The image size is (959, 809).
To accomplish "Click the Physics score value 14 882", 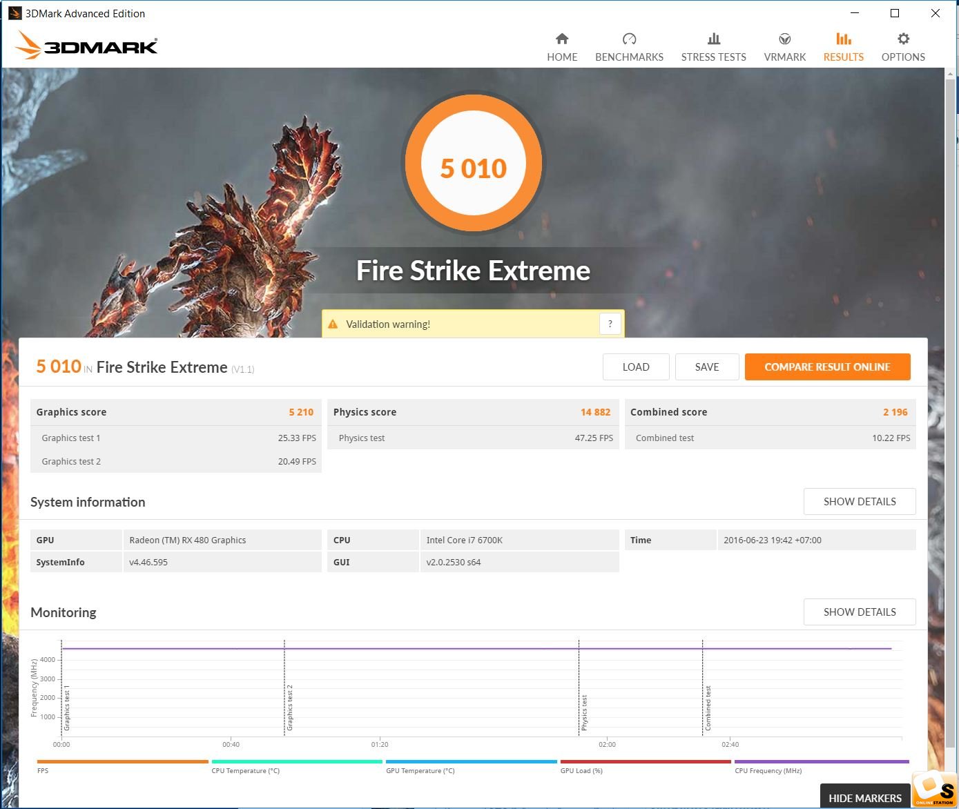I will (x=595, y=412).
